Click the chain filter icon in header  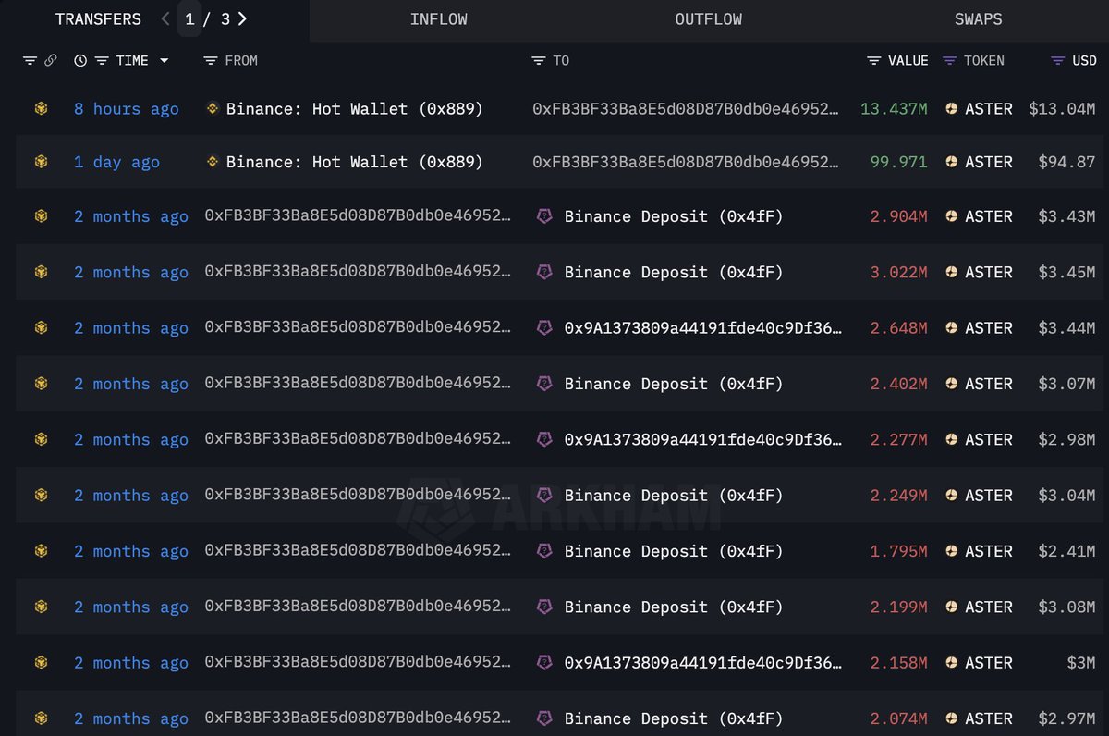(30, 61)
